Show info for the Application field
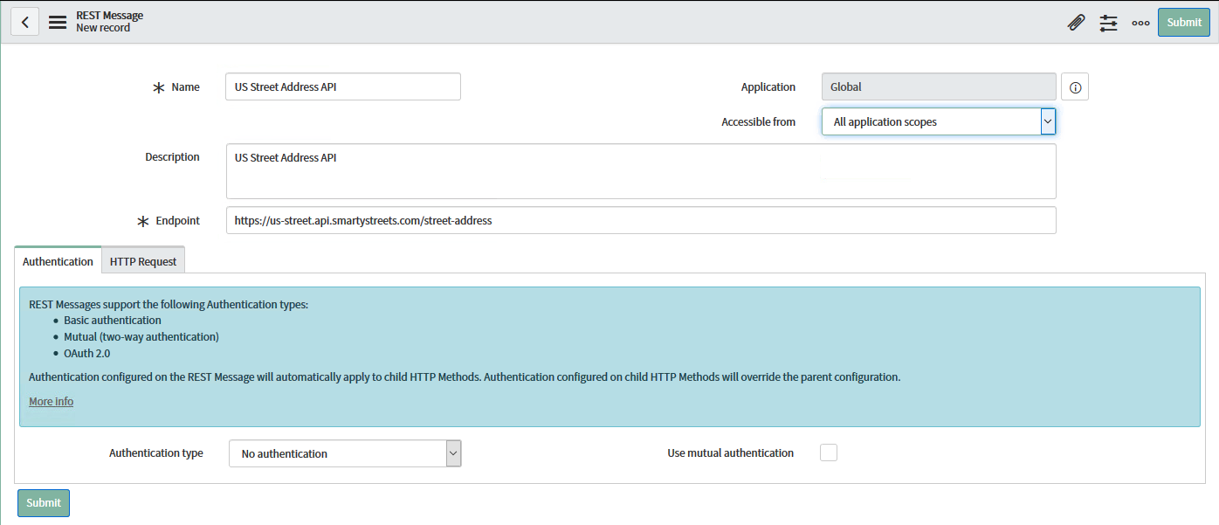1219x525 pixels. click(1075, 86)
